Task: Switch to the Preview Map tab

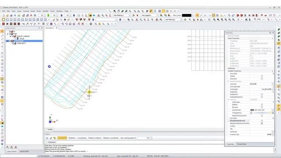Action: (241, 144)
